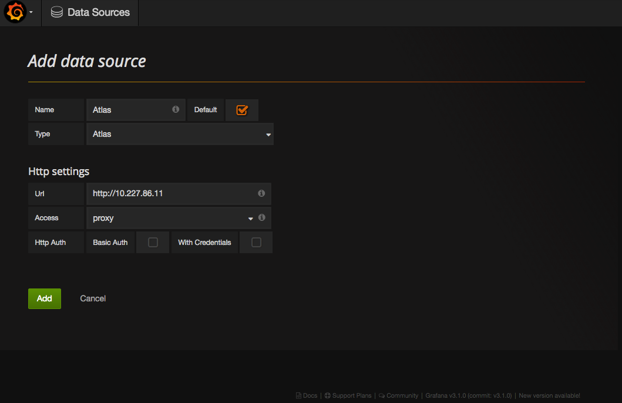Click the Grafana logo icon
Viewport: 622px width, 403px height.
pyautogui.click(x=15, y=12)
